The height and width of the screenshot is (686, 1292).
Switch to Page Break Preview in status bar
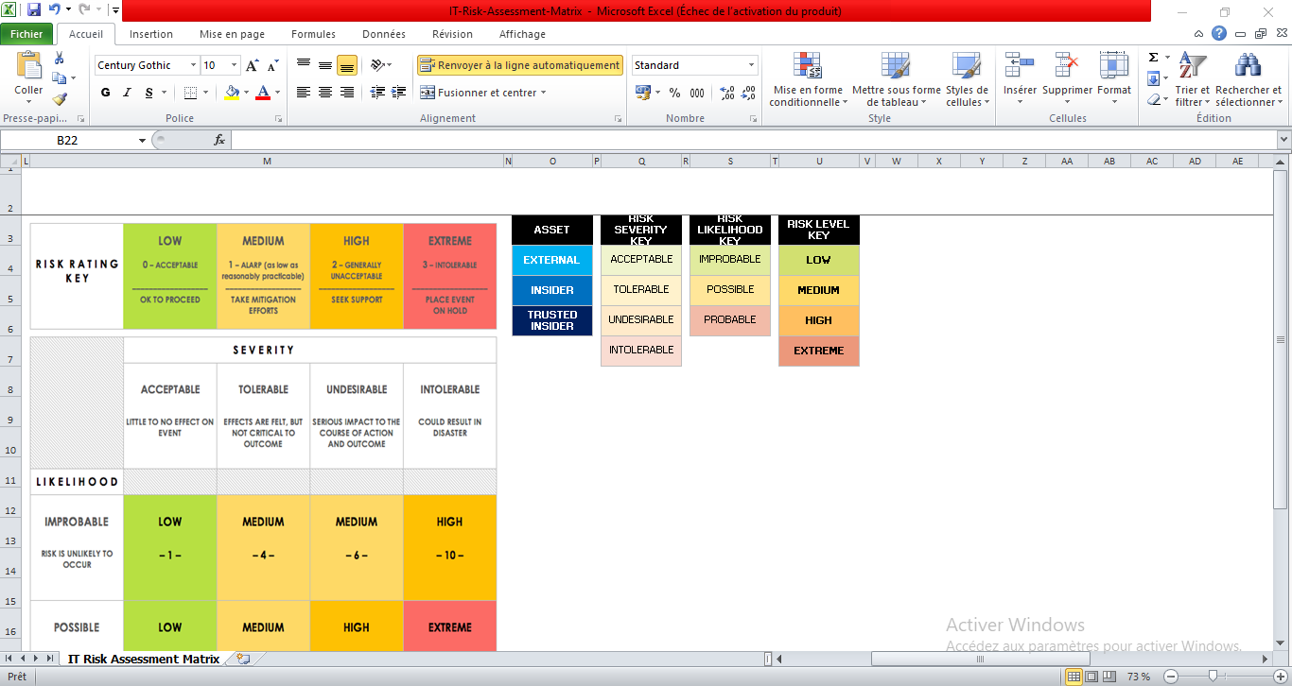point(1110,677)
